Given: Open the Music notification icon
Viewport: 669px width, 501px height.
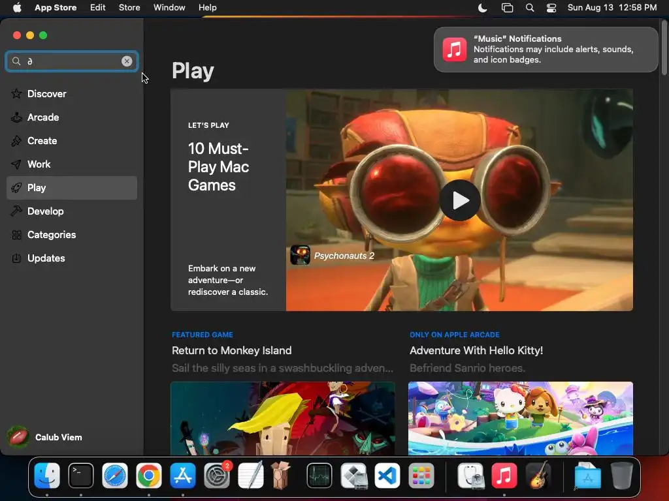Looking at the screenshot, I should coord(455,50).
